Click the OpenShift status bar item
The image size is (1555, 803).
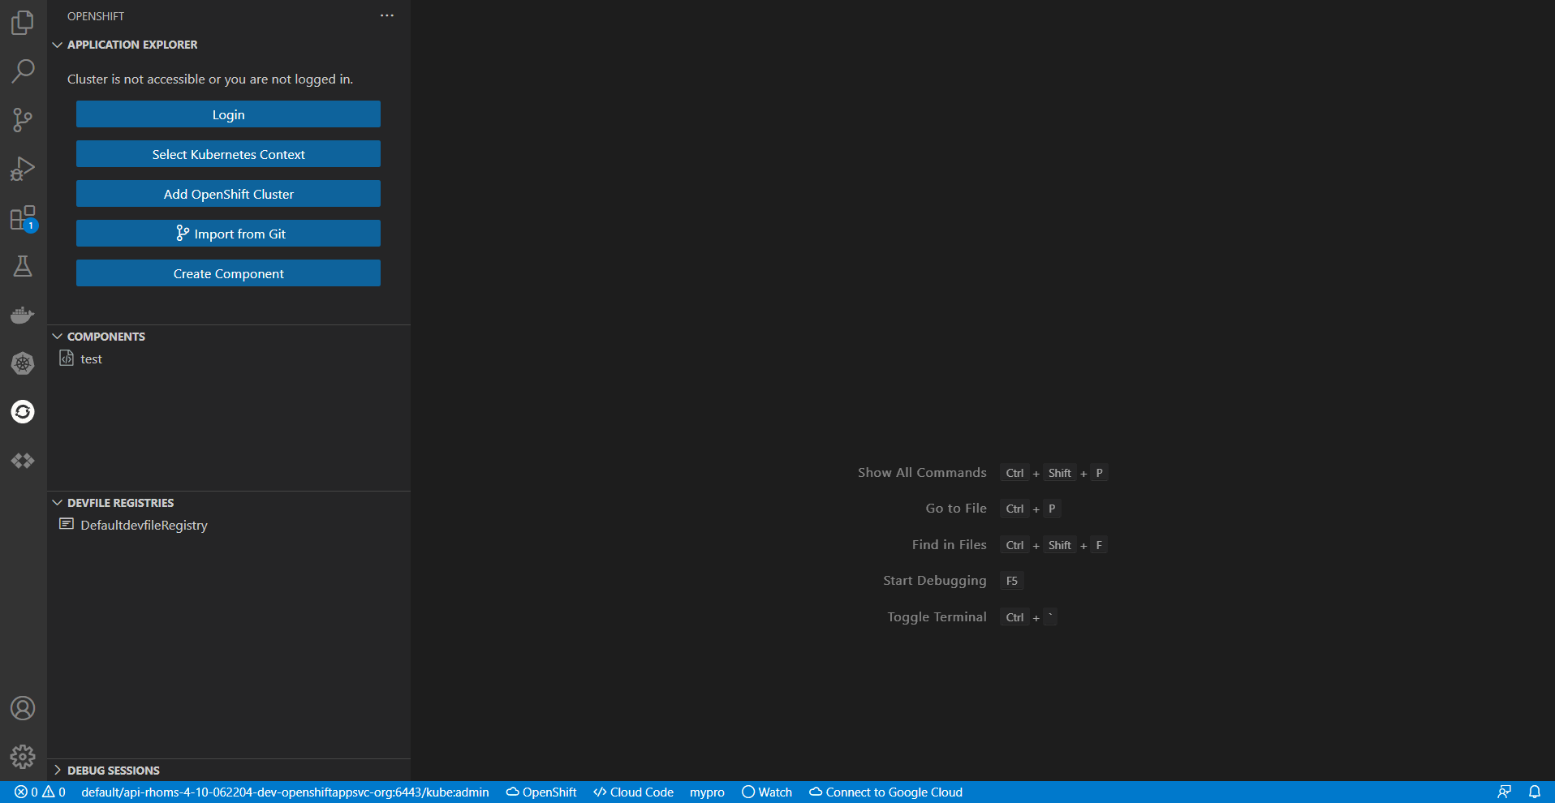pos(541,792)
